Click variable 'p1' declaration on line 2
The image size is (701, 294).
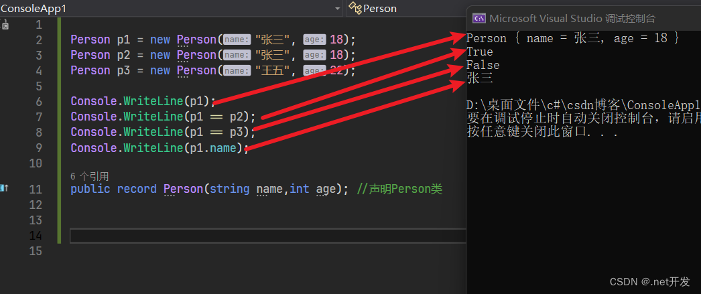123,40
